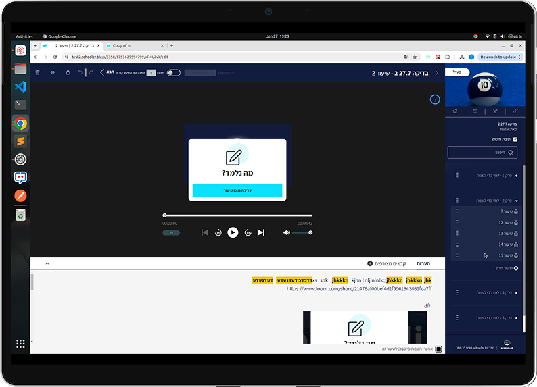The height and width of the screenshot is (387, 537).
Task: Open the help circle above the video
Action: (x=435, y=99)
